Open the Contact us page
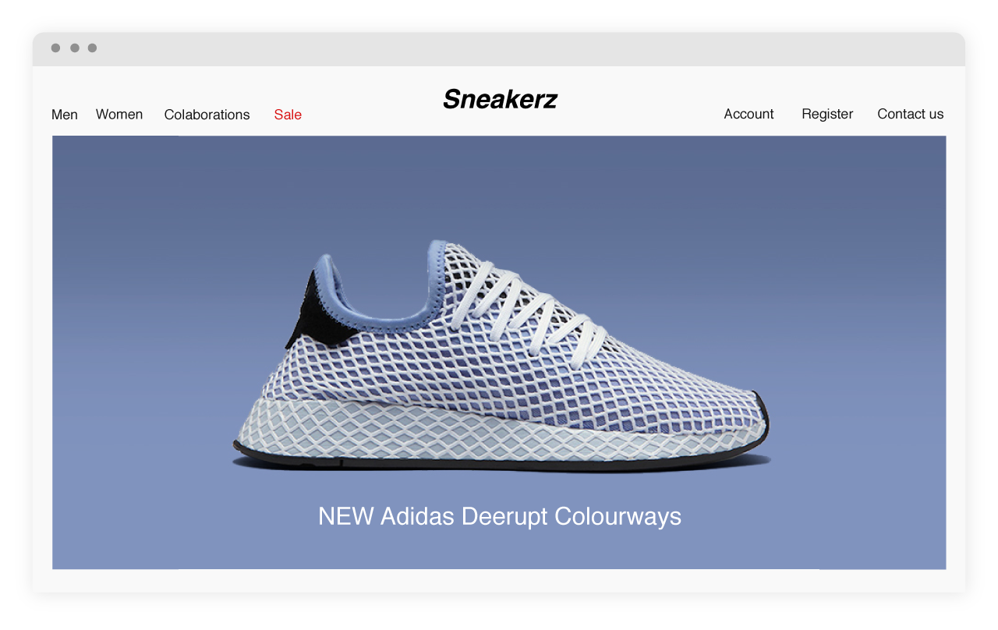 (910, 114)
